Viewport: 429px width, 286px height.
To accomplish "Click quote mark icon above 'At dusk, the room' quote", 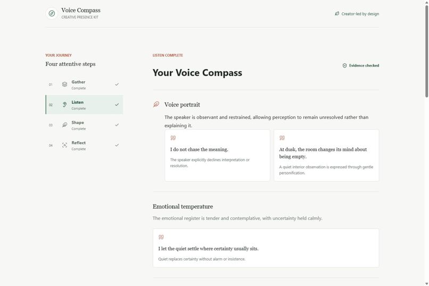I will [282, 137].
